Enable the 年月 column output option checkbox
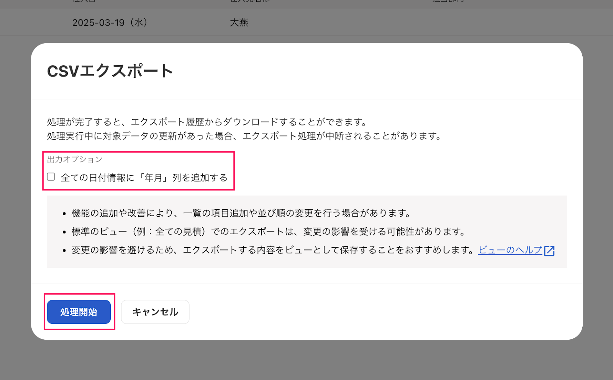The image size is (613, 380). 51,177
